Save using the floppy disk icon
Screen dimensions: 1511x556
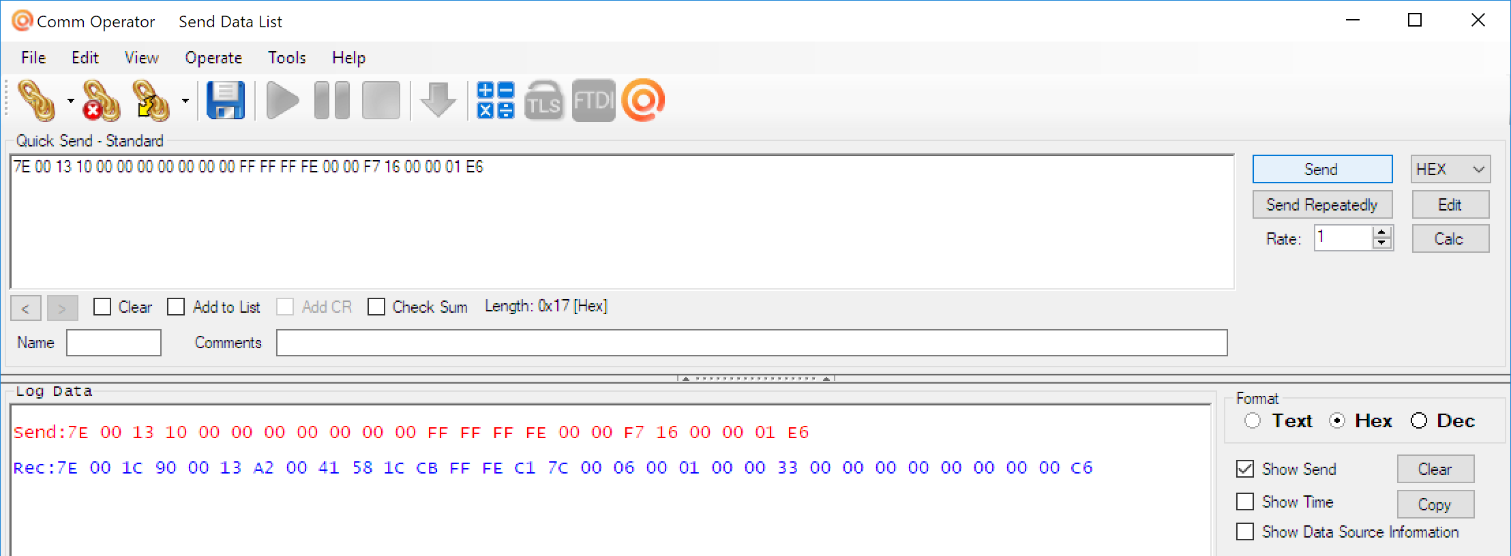click(226, 100)
